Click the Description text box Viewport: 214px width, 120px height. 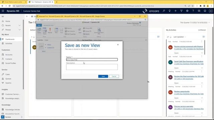click(x=92, y=67)
